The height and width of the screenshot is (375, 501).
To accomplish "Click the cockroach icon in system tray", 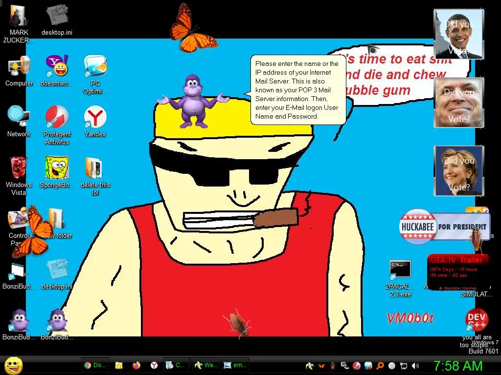I will [333, 366].
